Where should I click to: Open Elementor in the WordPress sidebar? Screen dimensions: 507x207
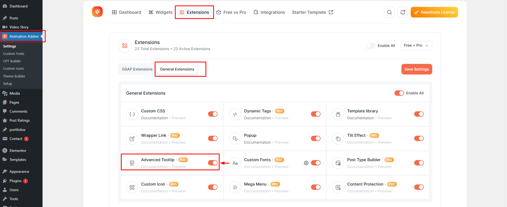(x=21, y=151)
